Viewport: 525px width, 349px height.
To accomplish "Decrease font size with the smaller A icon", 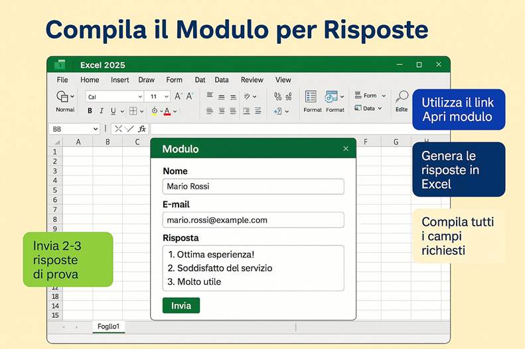I will click(190, 96).
